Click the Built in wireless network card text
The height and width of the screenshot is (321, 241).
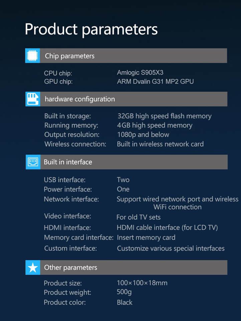click(x=160, y=144)
